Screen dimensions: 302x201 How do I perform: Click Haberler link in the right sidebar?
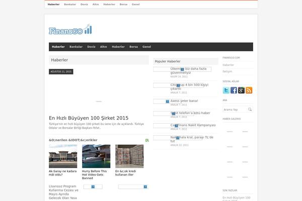(228, 65)
